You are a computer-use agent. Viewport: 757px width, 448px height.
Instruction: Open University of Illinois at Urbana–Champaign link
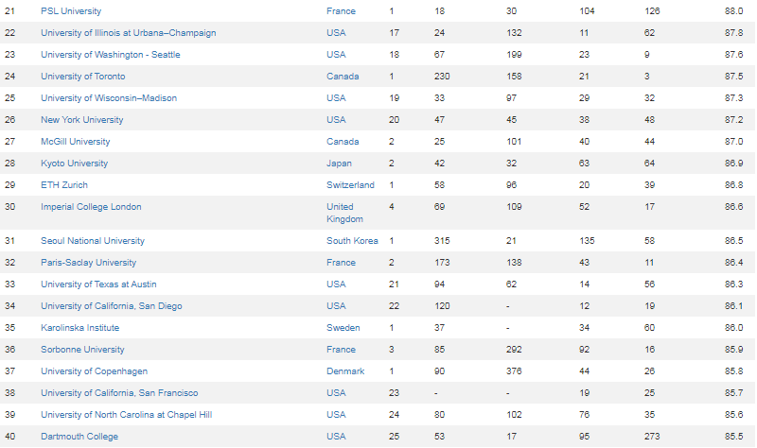[129, 33]
